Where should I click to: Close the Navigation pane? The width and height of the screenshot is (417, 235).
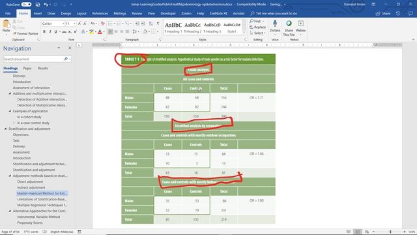[70, 48]
